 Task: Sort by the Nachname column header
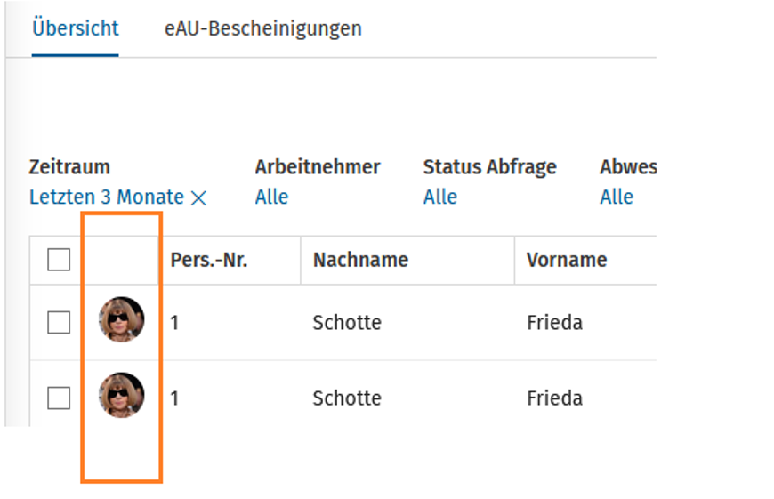point(361,260)
